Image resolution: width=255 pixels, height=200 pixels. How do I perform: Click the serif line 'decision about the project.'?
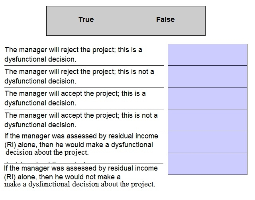click(x=47, y=152)
